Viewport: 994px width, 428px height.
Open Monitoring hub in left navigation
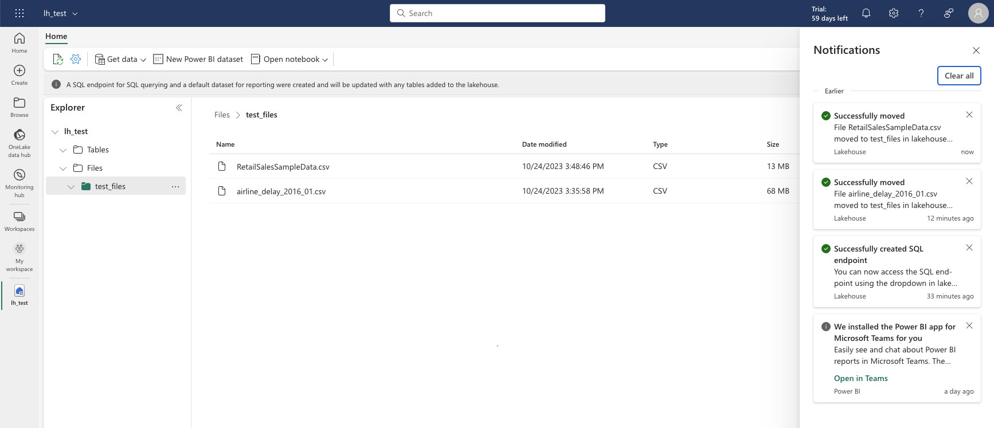click(x=19, y=182)
